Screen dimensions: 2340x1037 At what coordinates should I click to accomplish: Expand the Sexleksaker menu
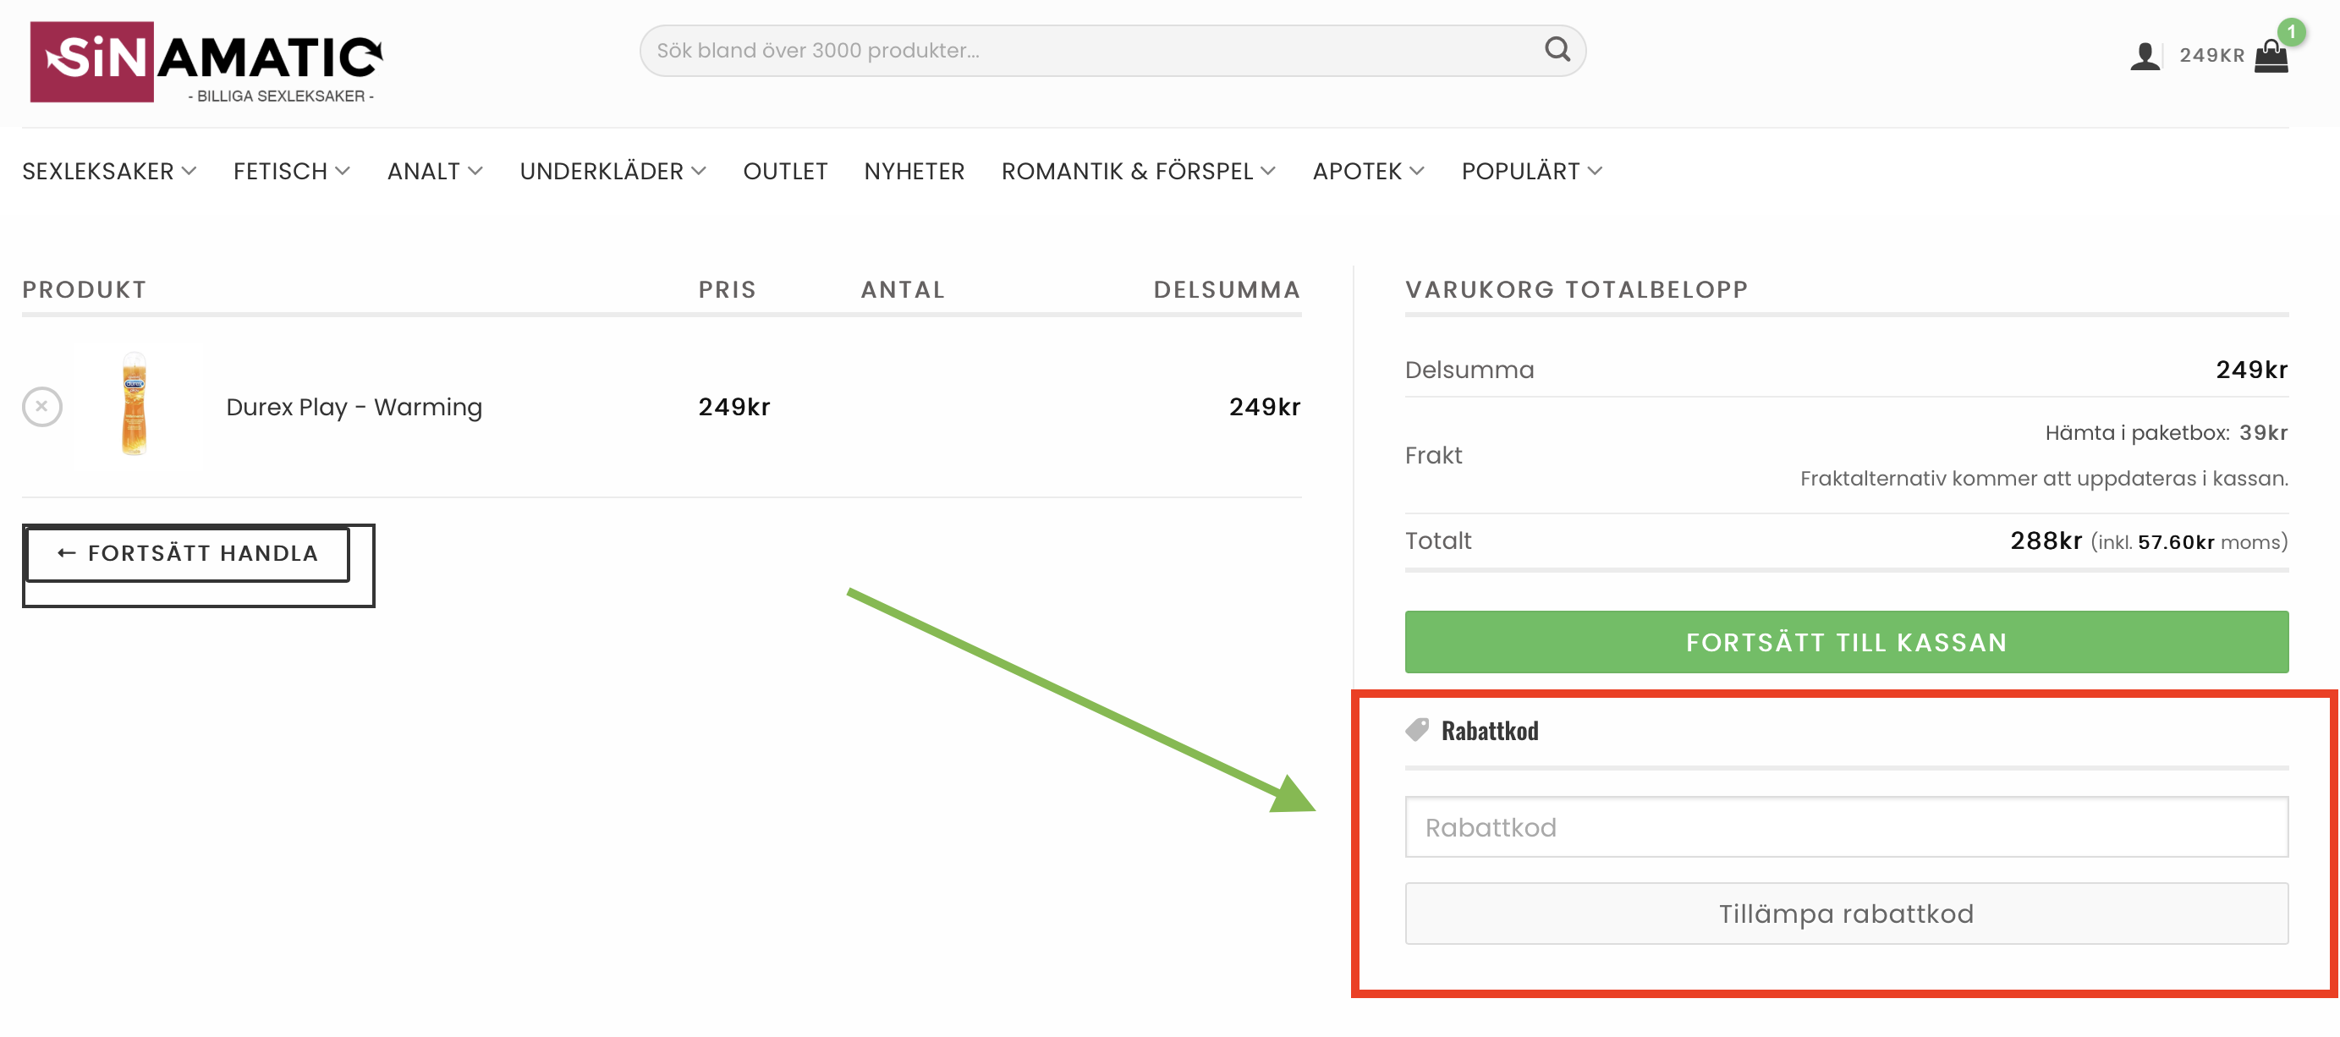(109, 172)
